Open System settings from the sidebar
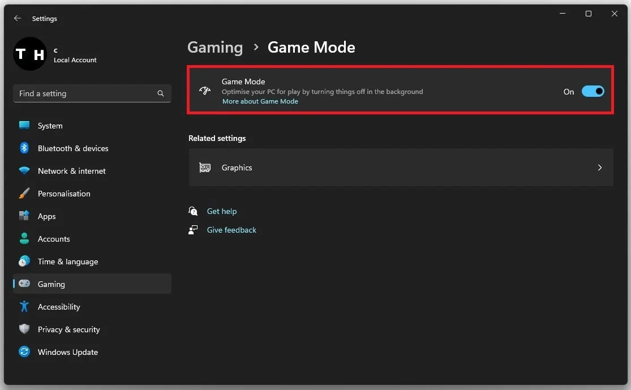 point(50,125)
